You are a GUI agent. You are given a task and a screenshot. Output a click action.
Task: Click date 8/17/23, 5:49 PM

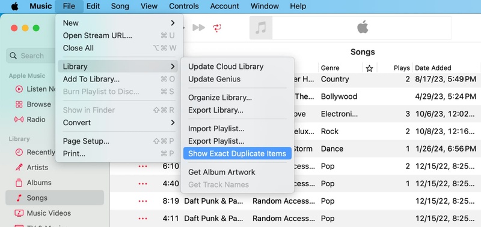pos(446,79)
